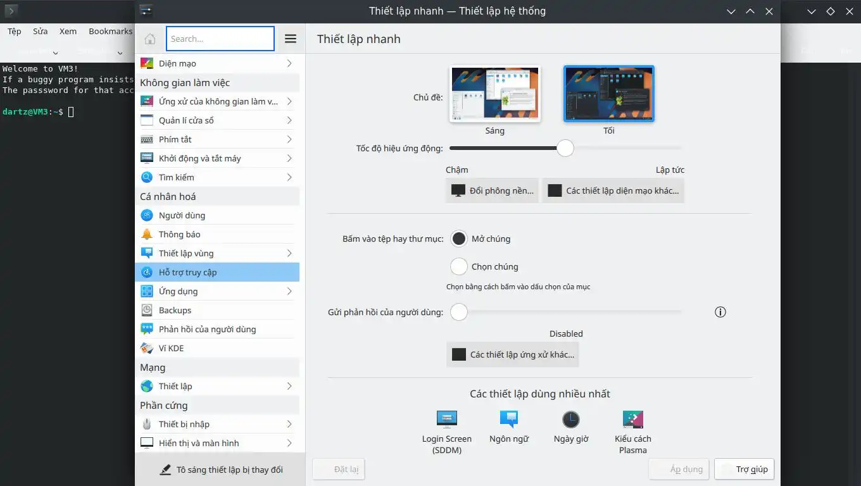
Task: Open the Kiểu cách Plasma icon
Action: 633,419
